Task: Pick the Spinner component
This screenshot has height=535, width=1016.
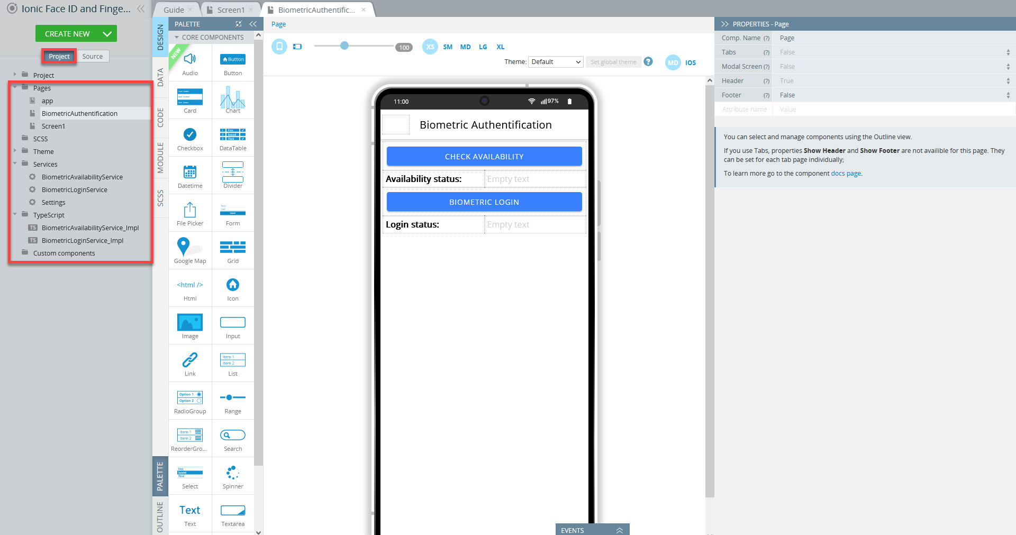Action: (233, 476)
